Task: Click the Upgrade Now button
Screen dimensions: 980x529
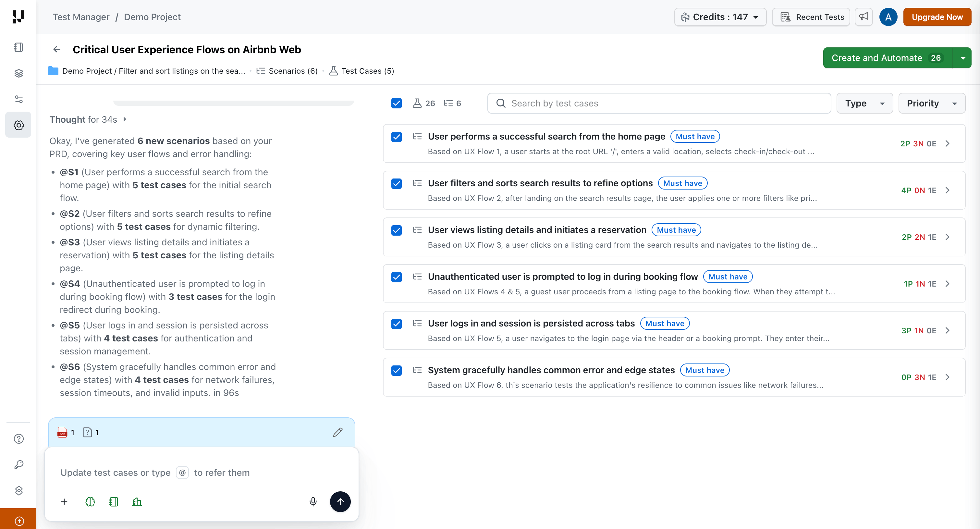Action: click(937, 17)
